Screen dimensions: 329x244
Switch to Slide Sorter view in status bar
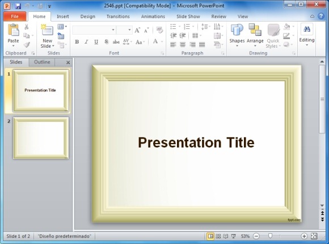(x=218, y=236)
